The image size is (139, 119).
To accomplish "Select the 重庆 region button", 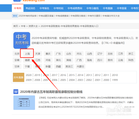I will pyautogui.click(x=48, y=54).
